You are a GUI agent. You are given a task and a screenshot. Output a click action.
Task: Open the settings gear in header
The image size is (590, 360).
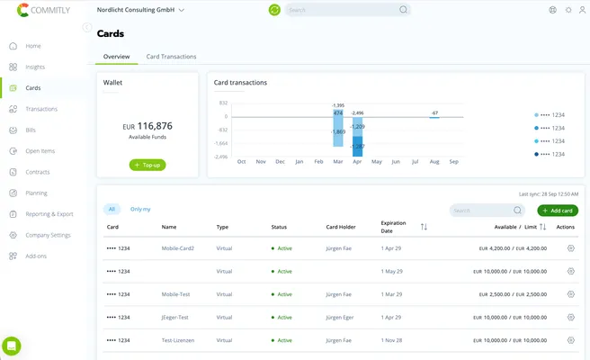pyautogui.click(x=568, y=10)
